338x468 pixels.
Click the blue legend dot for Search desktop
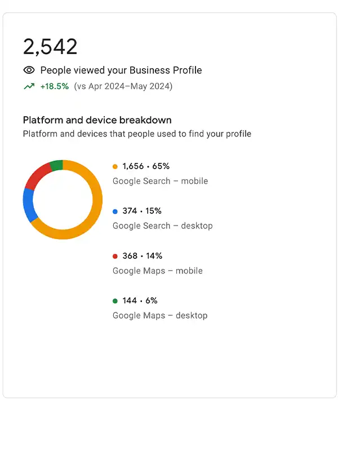115,211
